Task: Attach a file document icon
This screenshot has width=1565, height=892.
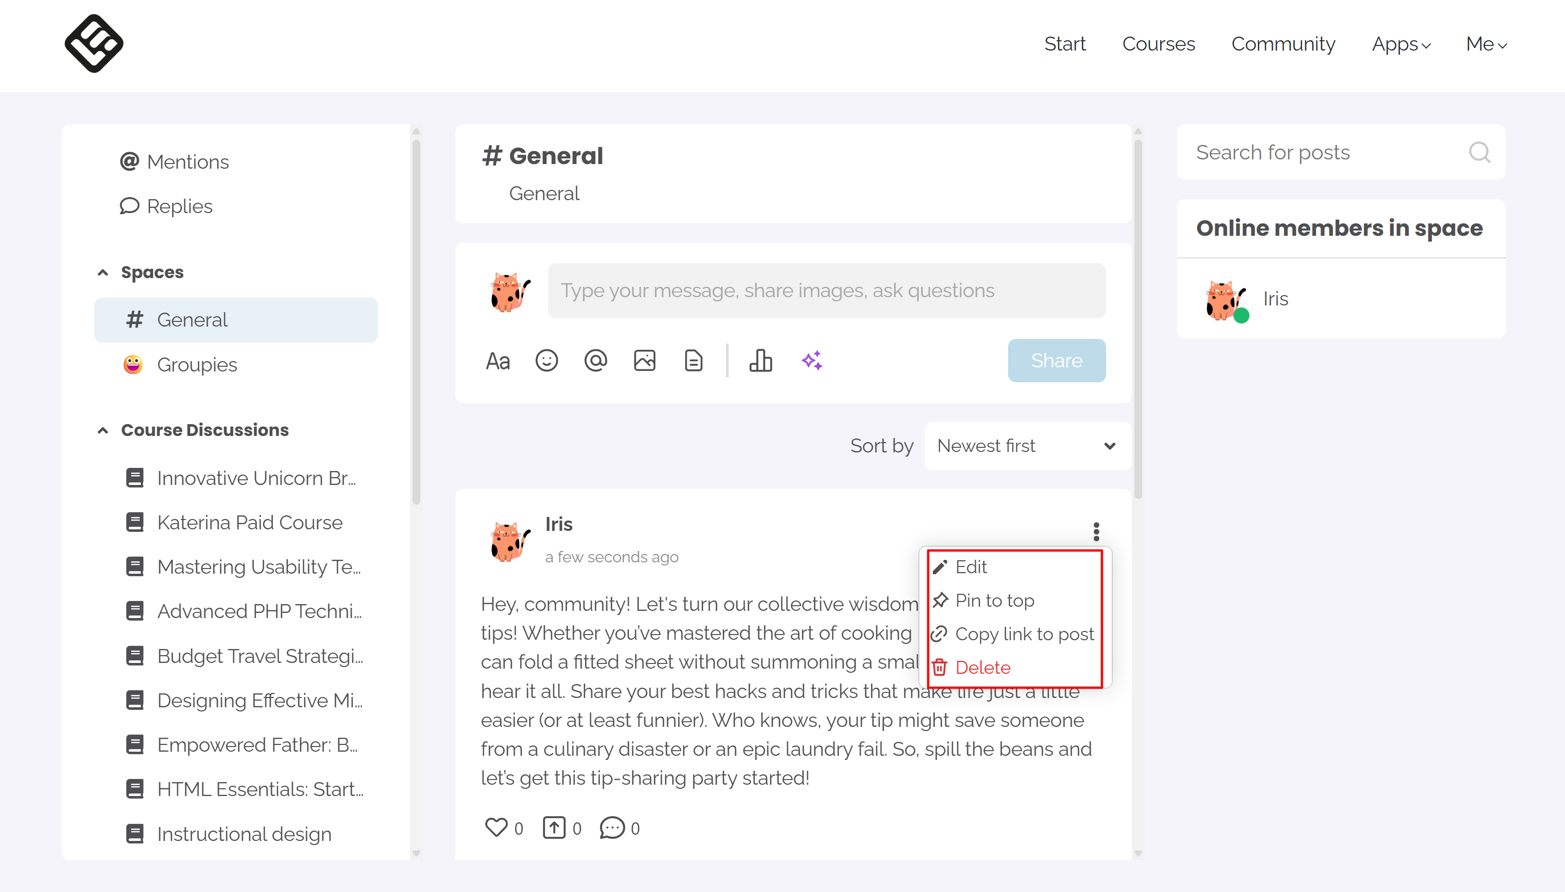Action: click(x=693, y=361)
